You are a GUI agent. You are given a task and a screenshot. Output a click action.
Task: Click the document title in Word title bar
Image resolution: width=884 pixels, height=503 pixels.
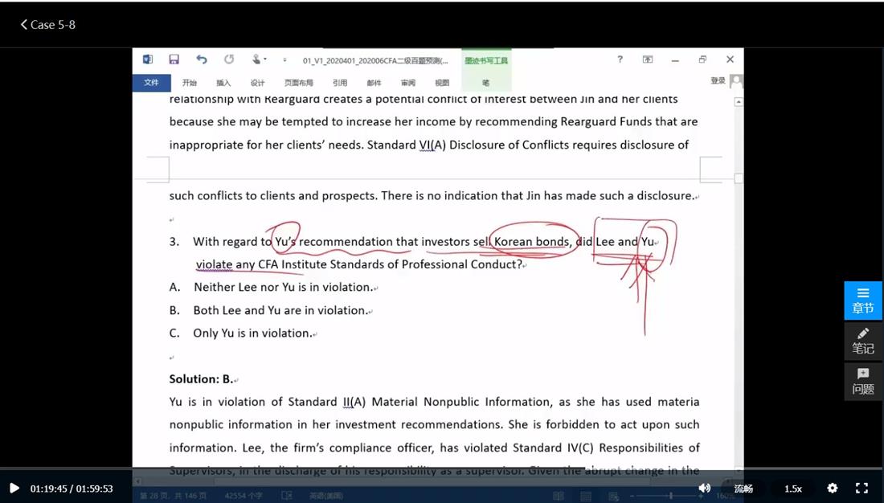pyautogui.click(x=375, y=60)
